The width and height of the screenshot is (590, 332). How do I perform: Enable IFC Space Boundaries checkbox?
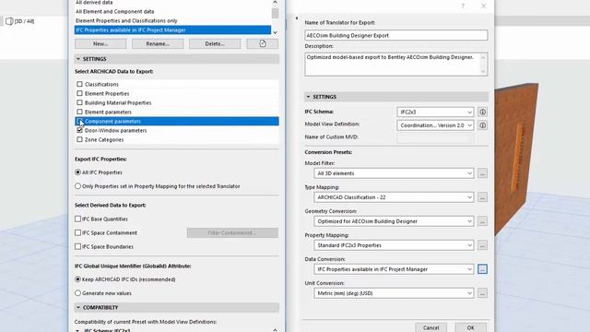click(x=77, y=246)
